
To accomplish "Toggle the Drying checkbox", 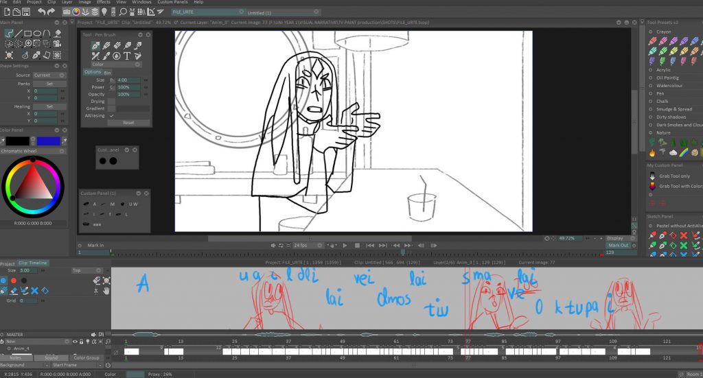I will pyautogui.click(x=112, y=102).
